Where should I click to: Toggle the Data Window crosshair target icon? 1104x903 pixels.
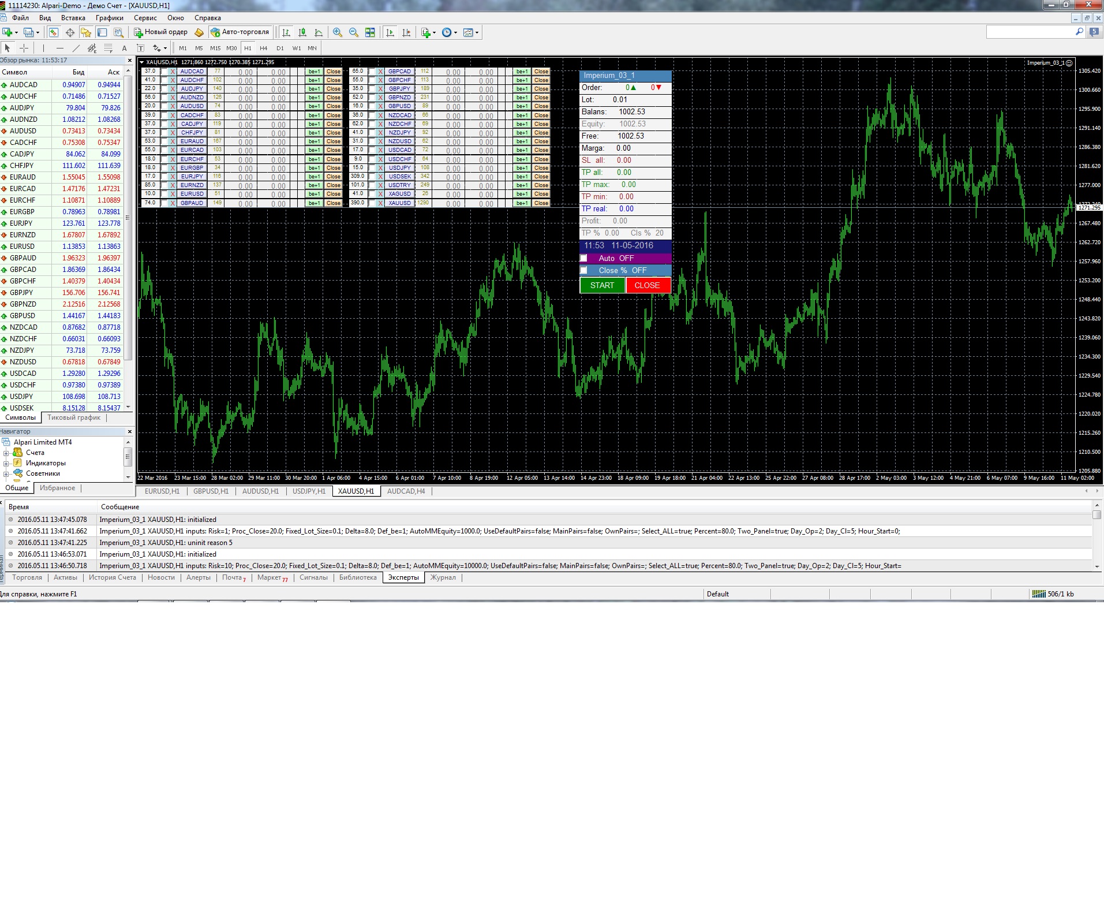(70, 32)
